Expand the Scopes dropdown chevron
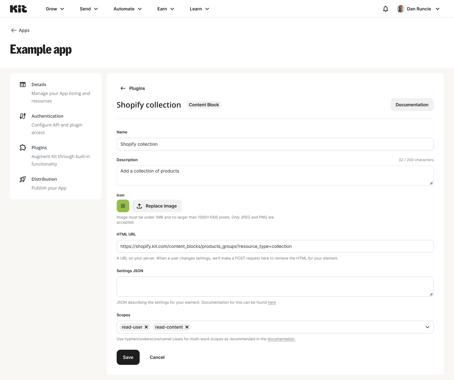The image size is (454, 380). [428, 327]
